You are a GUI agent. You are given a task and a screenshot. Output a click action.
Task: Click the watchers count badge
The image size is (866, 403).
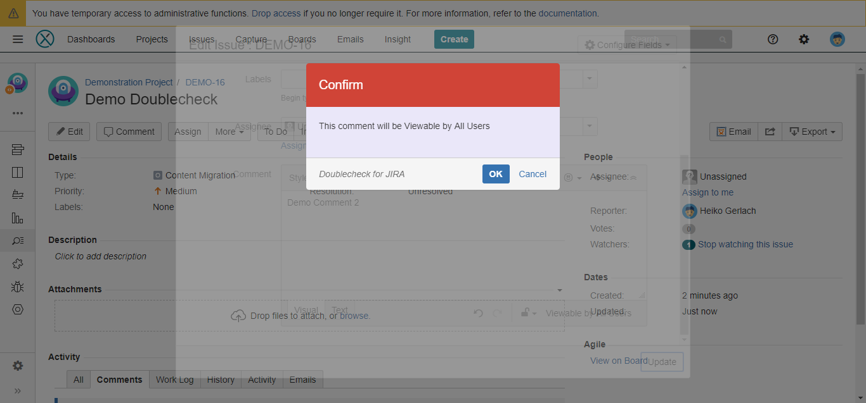(688, 245)
